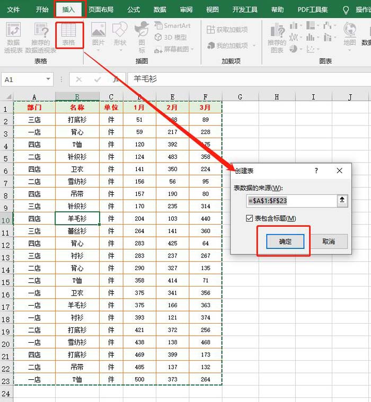Click the range collapse button in dialog
The height and width of the screenshot is (402, 371).
[x=342, y=201]
